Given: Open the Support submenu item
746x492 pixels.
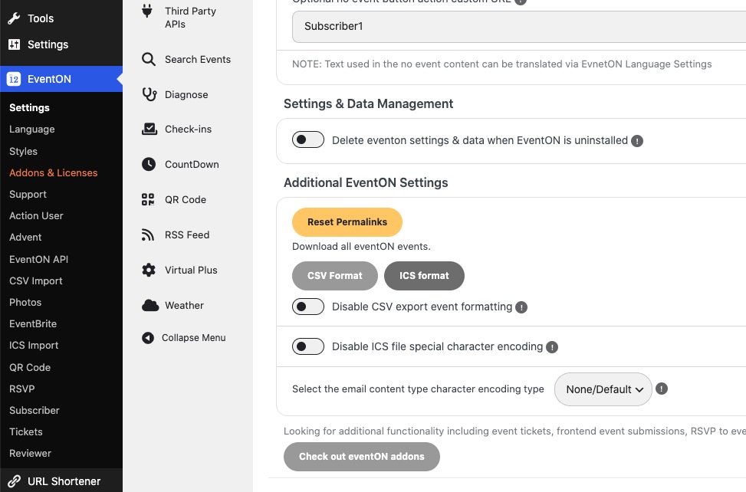Looking at the screenshot, I should tap(28, 195).
